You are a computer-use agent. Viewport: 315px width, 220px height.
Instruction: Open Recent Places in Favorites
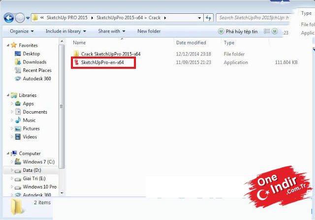click(37, 70)
